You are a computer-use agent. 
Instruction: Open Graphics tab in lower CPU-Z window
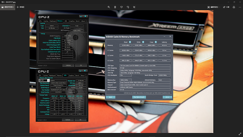coord(71,75)
